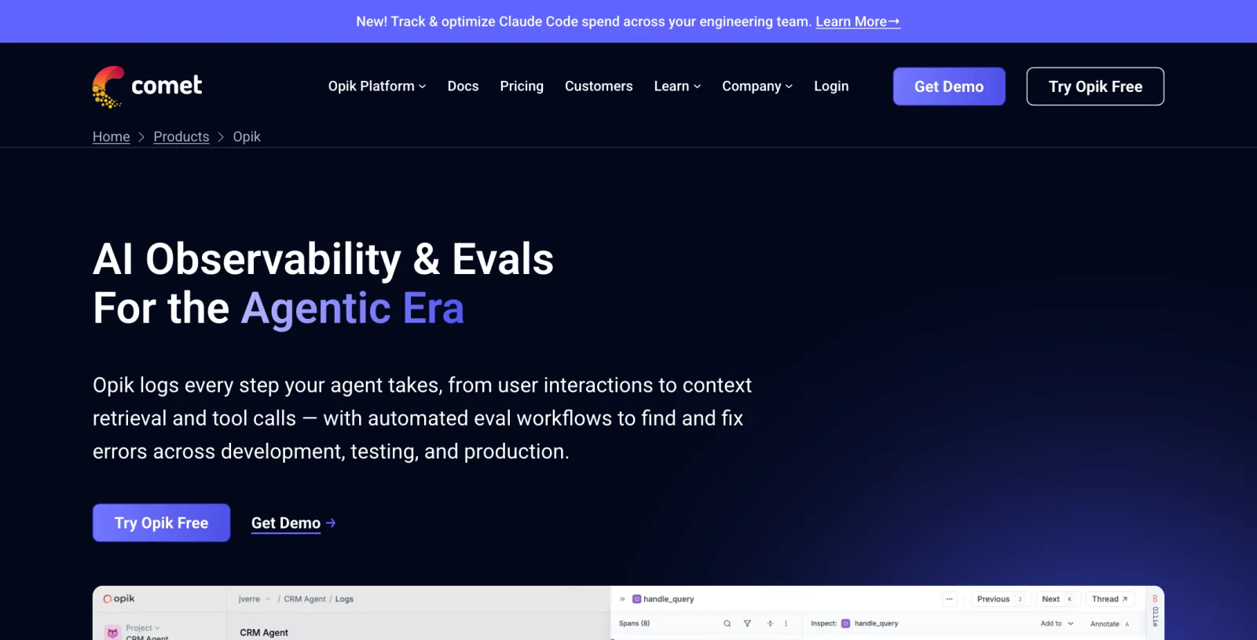The height and width of the screenshot is (640, 1257).
Task: Follow the Learn More banner link
Action: point(858,22)
